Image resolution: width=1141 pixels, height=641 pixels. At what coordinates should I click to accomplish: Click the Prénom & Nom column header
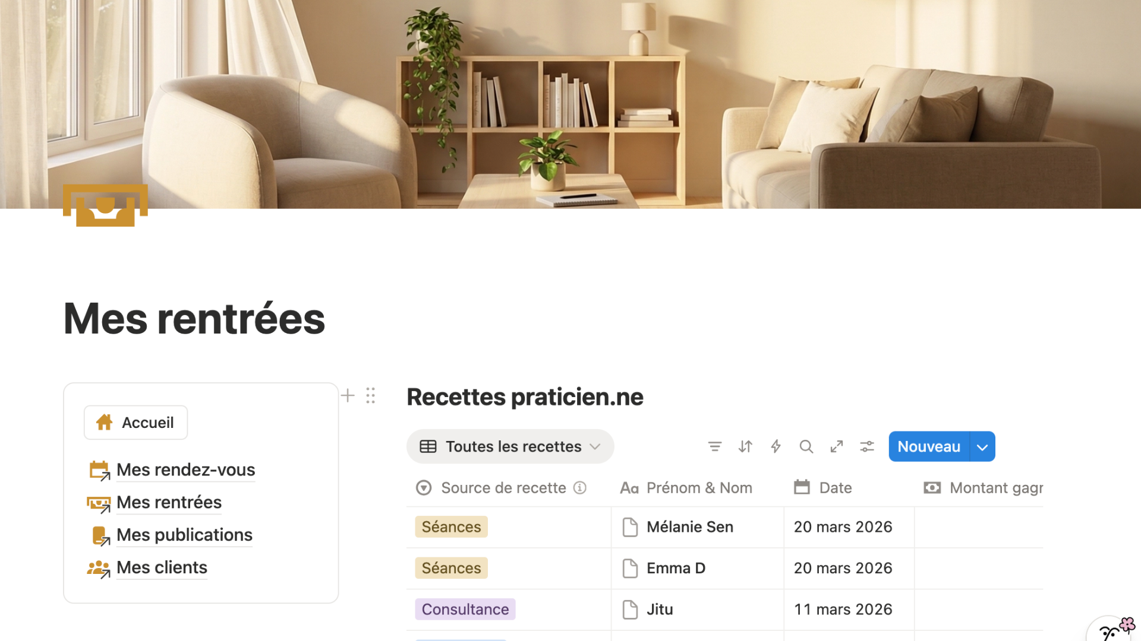(699, 488)
